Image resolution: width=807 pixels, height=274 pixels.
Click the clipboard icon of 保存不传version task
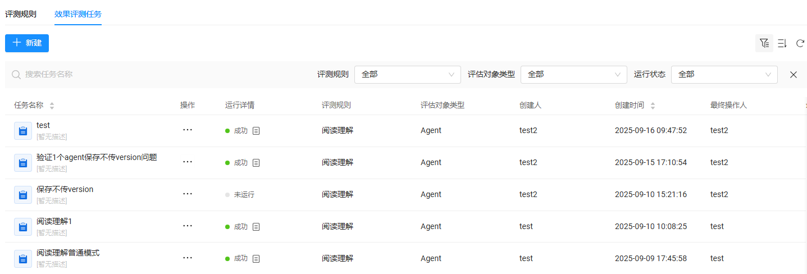pos(23,195)
